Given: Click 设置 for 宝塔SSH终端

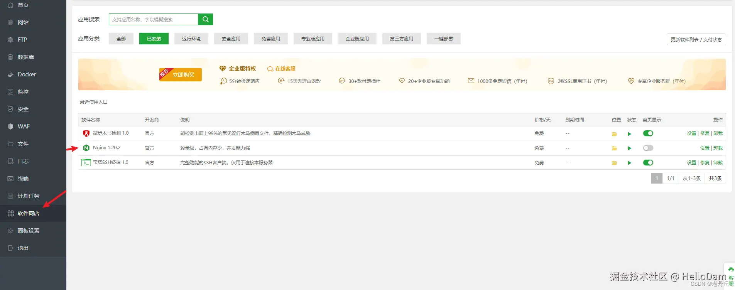Looking at the screenshot, I should 691,163.
